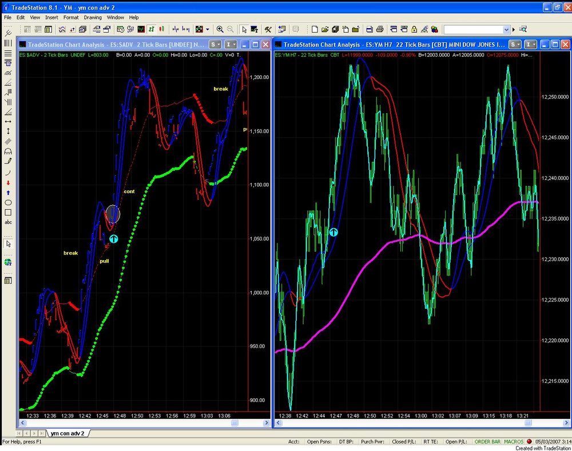Click the insert analysis technique wave icon

click(x=62, y=29)
